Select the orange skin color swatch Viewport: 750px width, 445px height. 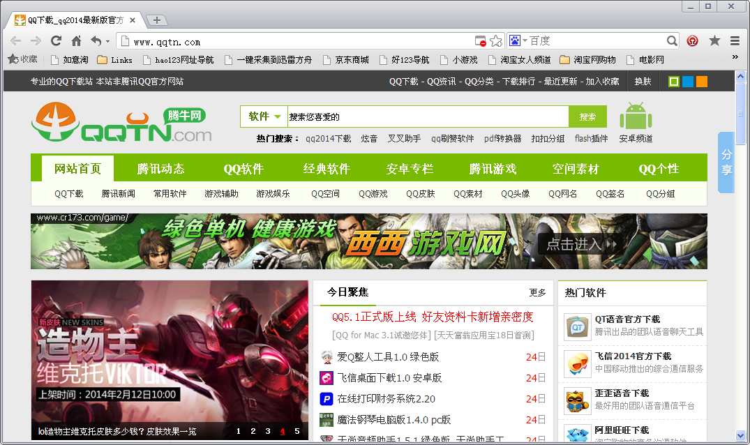click(x=702, y=81)
